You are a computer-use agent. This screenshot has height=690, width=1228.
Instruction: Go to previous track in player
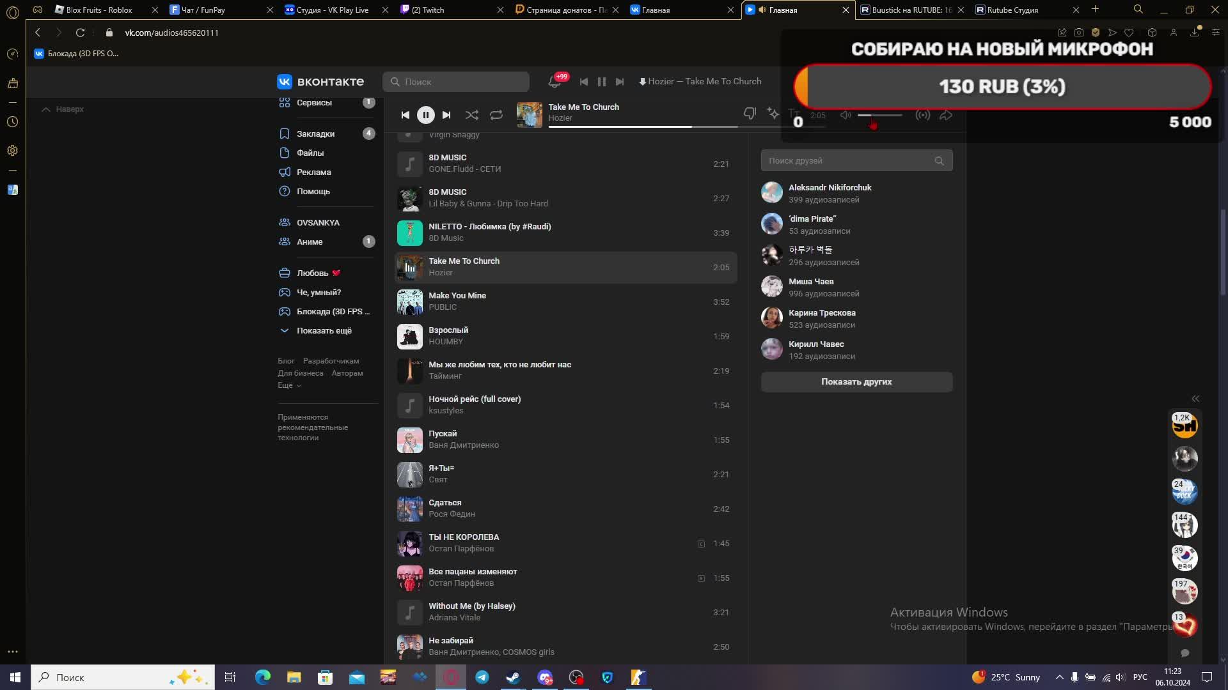point(405,115)
